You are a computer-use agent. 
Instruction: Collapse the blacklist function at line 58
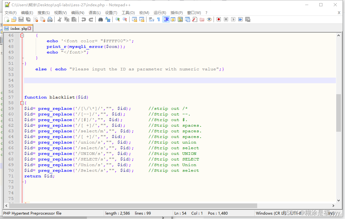[x=22, y=103]
